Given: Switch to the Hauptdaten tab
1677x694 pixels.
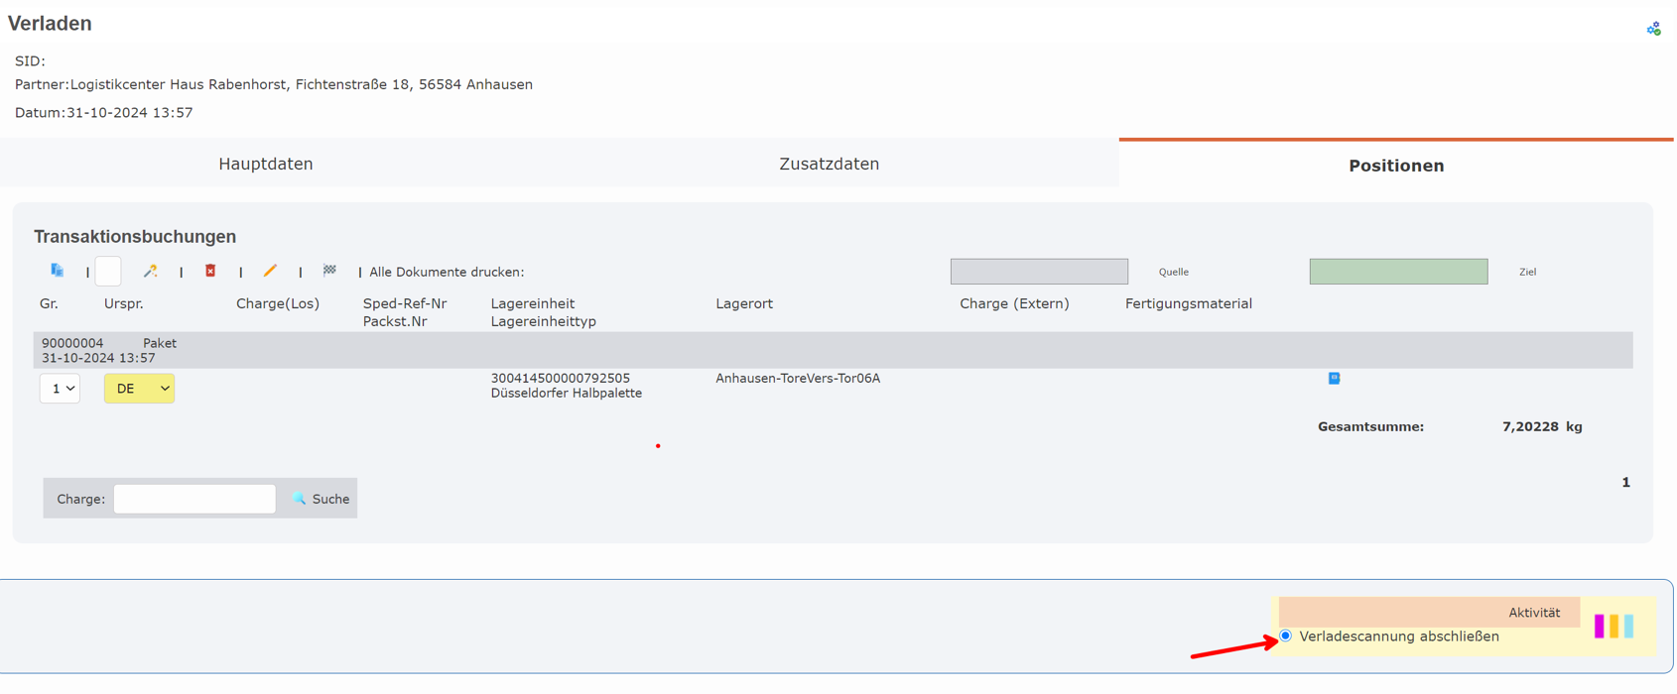Looking at the screenshot, I should pos(265,164).
